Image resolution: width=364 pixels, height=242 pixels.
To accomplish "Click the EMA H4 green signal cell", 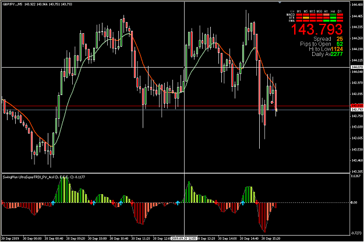I will pos(333,20).
